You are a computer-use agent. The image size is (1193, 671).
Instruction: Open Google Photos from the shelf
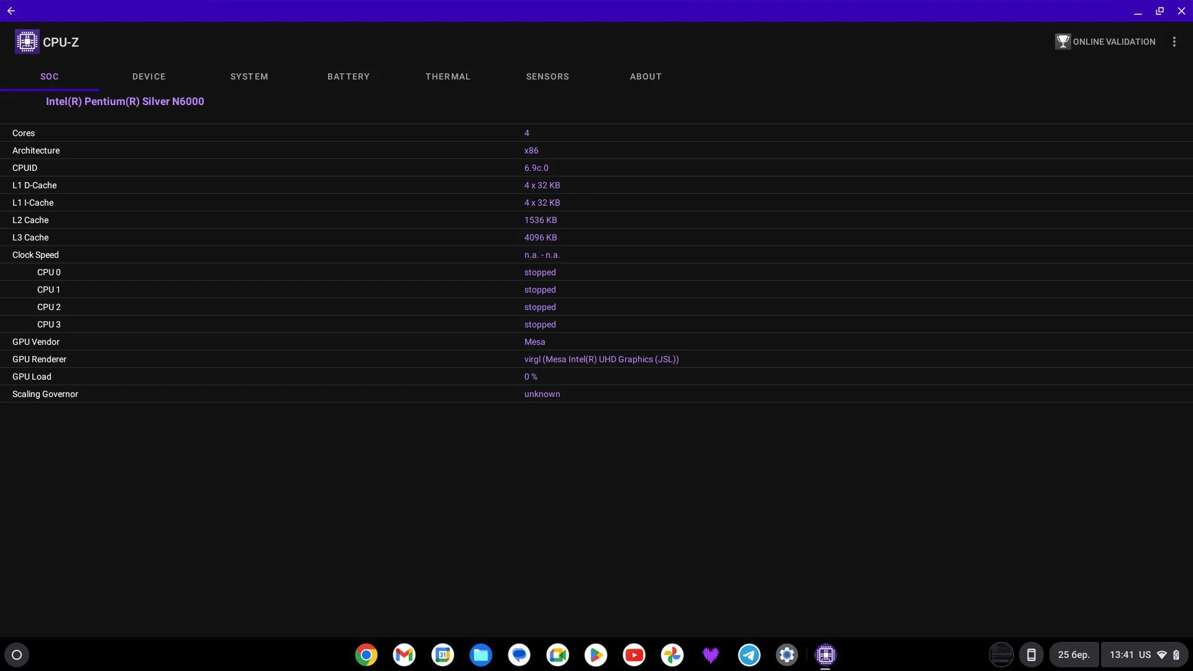[x=672, y=655]
